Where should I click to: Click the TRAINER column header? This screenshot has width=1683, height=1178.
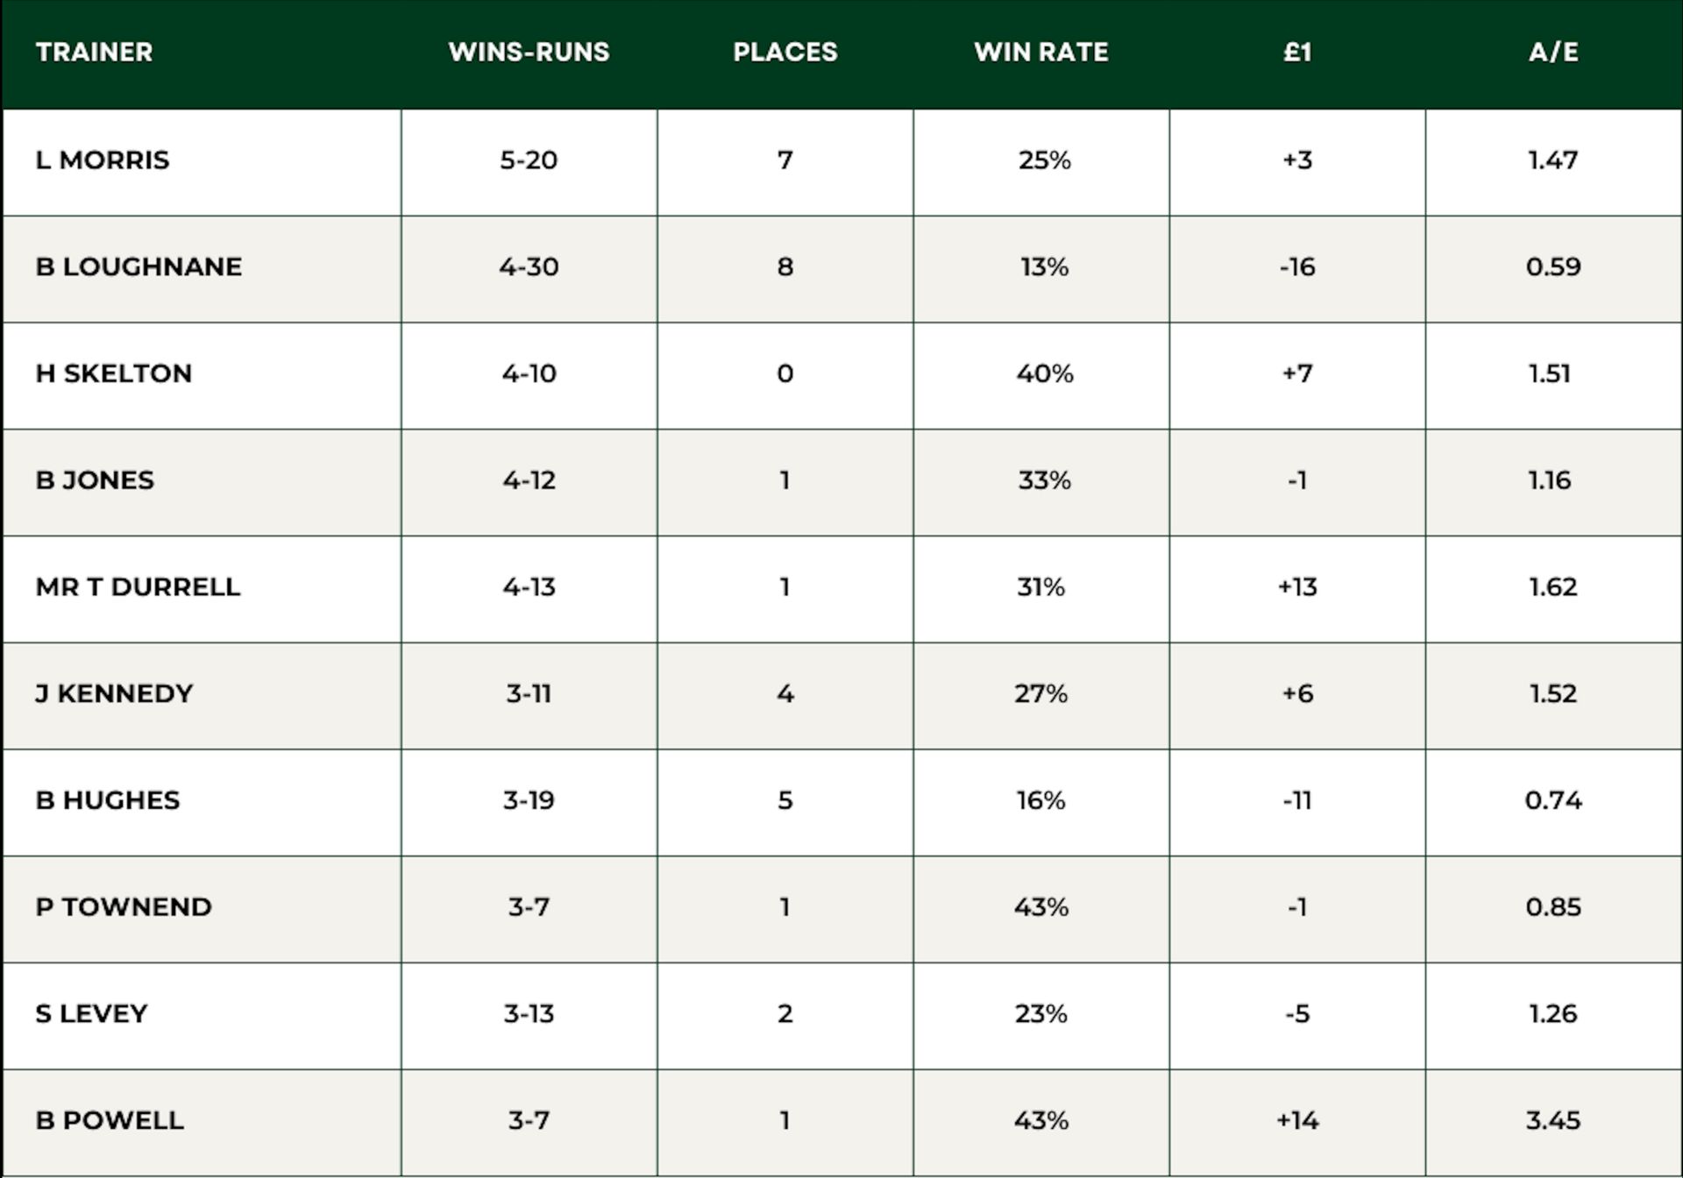tap(94, 52)
